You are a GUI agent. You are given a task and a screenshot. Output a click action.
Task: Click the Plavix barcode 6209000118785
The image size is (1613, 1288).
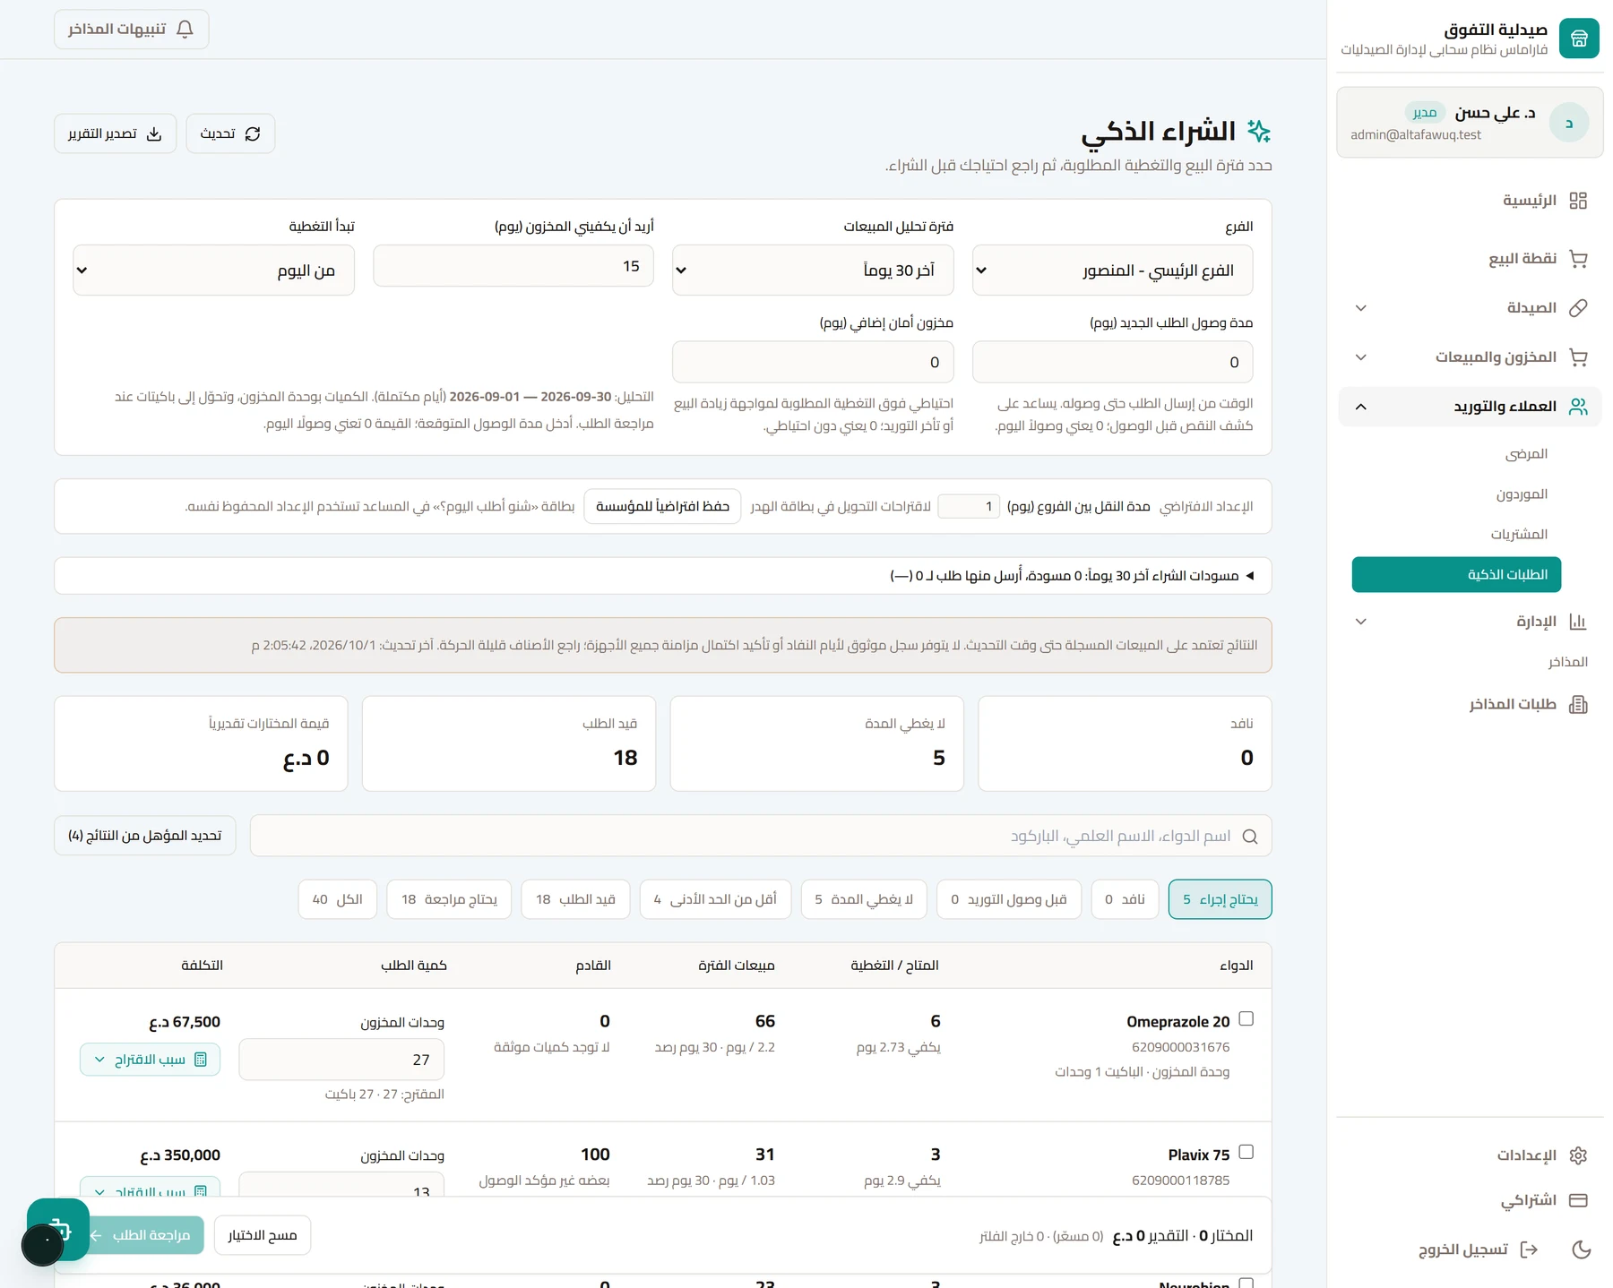1180,1181
